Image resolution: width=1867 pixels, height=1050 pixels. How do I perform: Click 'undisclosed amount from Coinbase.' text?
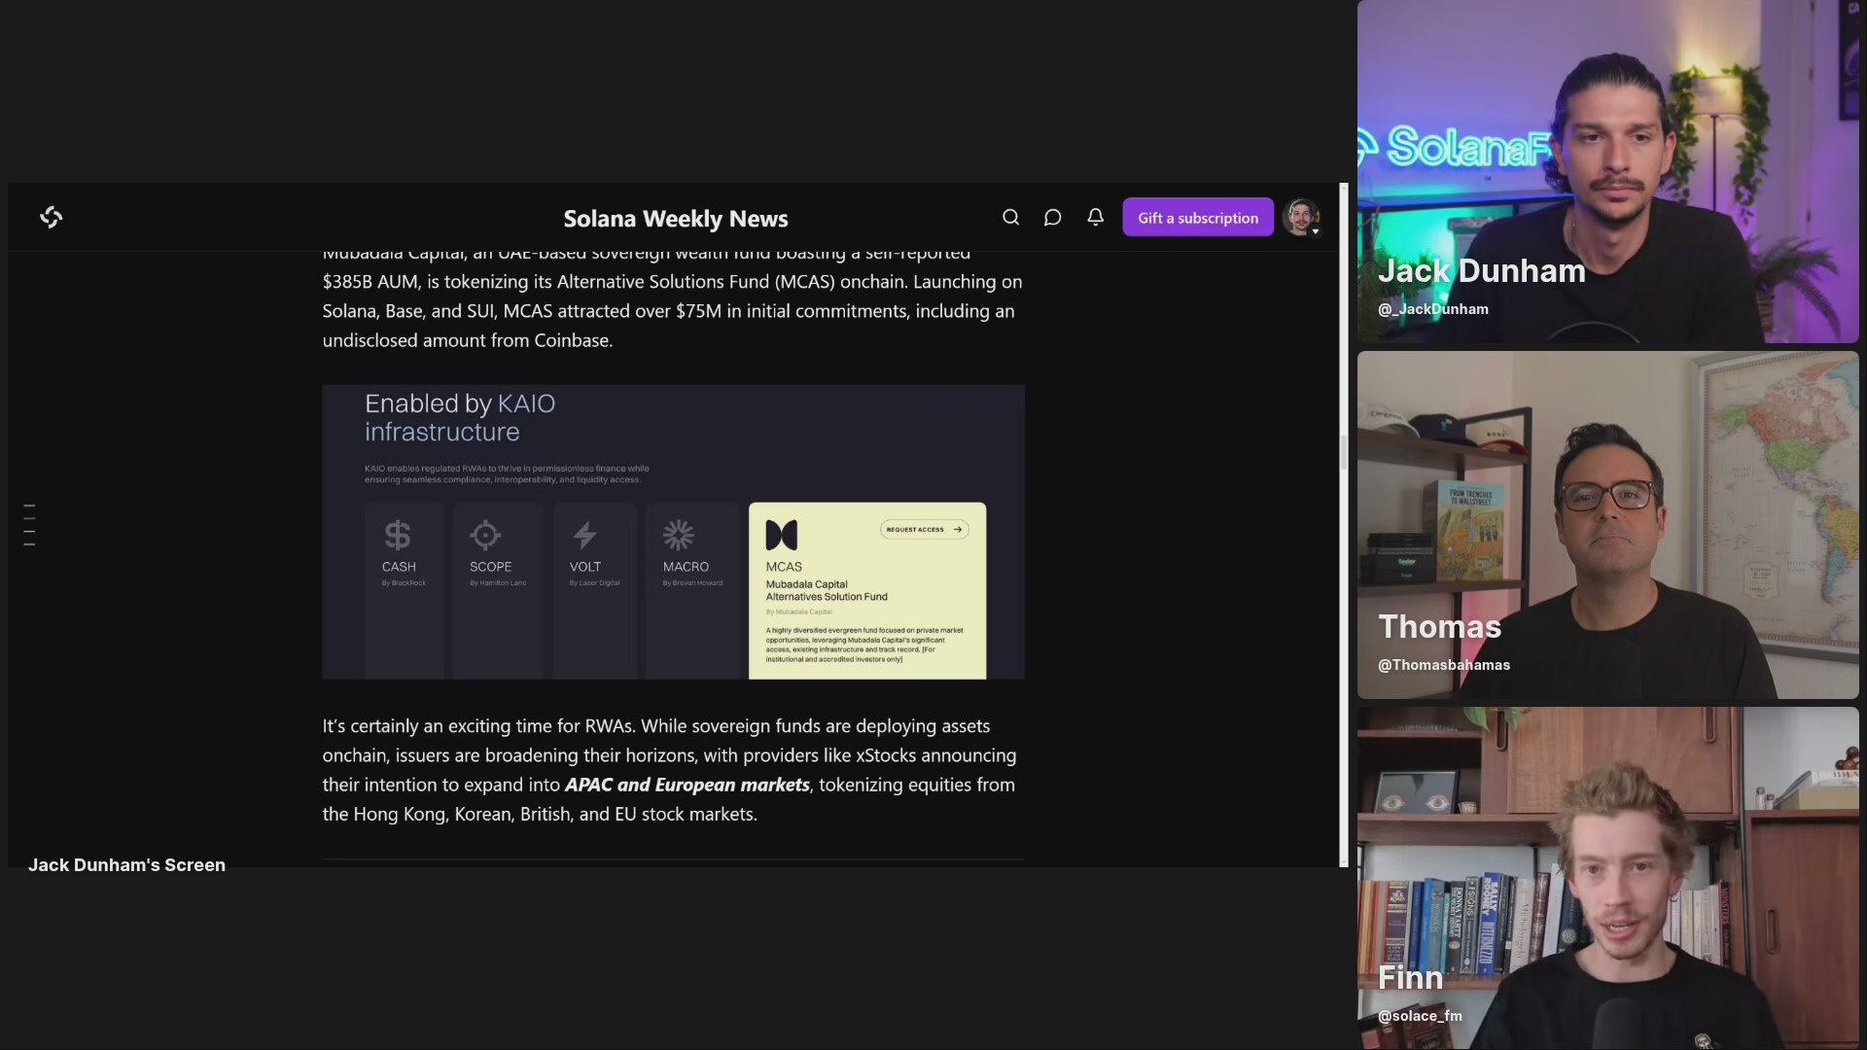click(x=468, y=340)
